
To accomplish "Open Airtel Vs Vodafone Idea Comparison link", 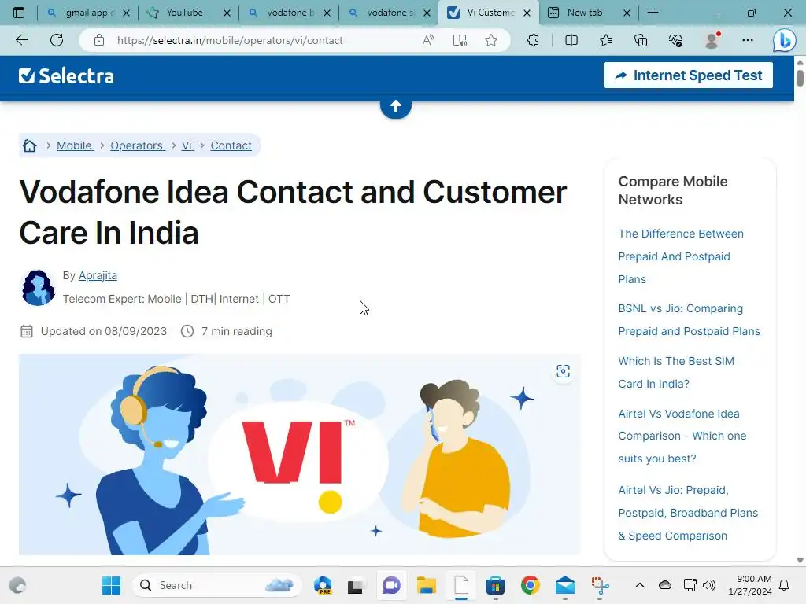I will click(682, 436).
